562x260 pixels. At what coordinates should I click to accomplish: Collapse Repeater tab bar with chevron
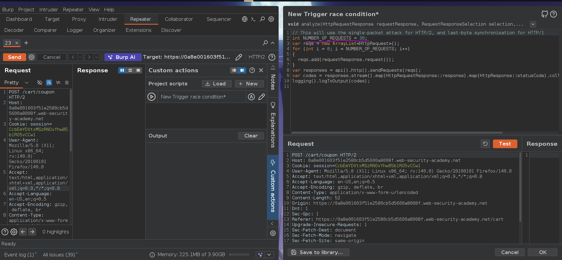click(273, 43)
